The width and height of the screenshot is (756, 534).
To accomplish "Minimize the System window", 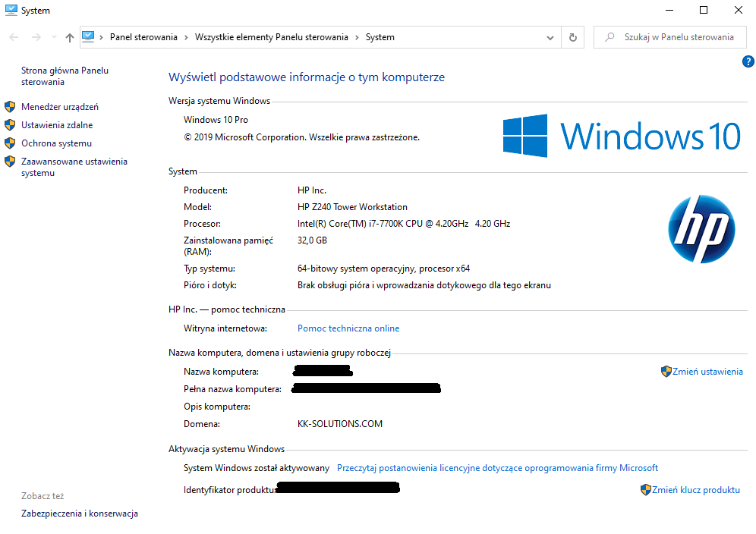I will (x=669, y=10).
